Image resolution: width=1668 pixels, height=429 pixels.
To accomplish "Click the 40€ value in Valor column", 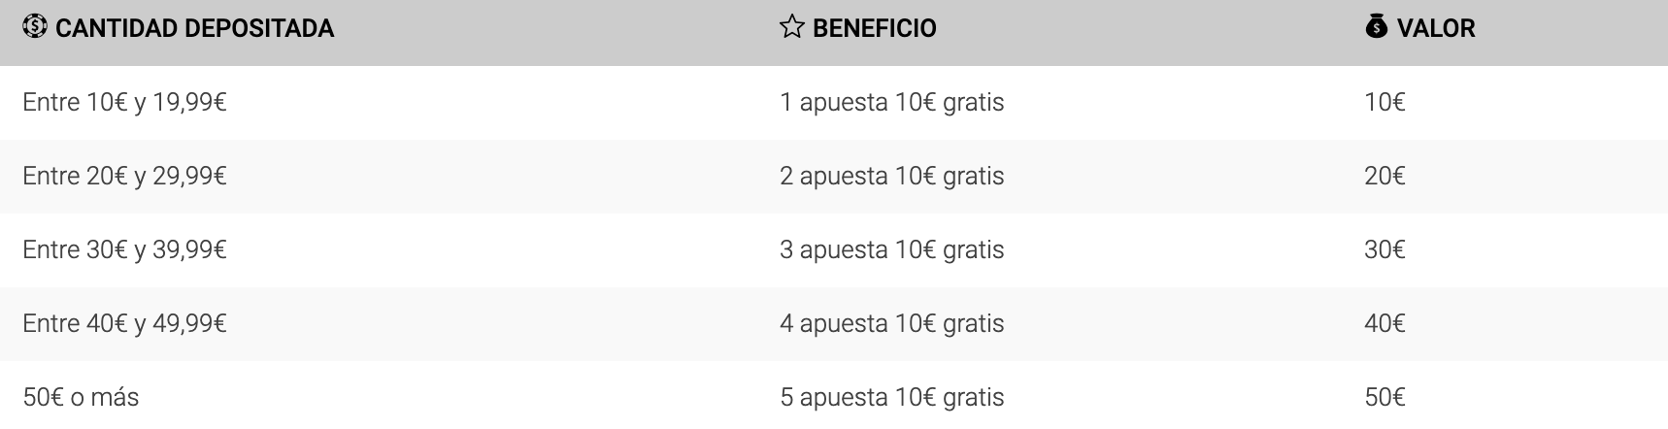I will (x=1384, y=324).
